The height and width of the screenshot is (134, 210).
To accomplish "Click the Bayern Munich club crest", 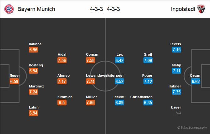I will (x=9, y=9).
